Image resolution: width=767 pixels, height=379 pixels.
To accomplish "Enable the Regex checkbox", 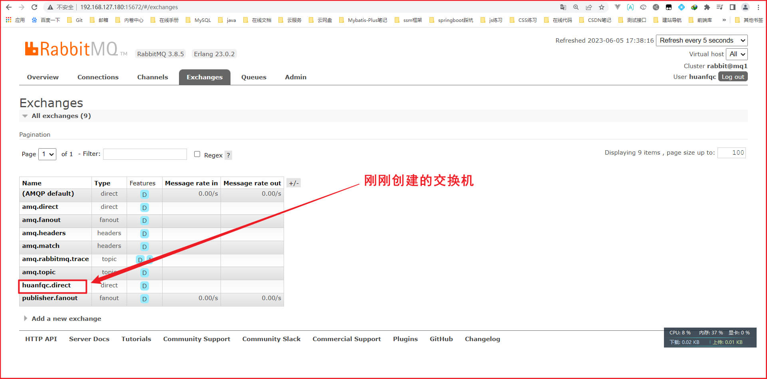I will click(197, 154).
